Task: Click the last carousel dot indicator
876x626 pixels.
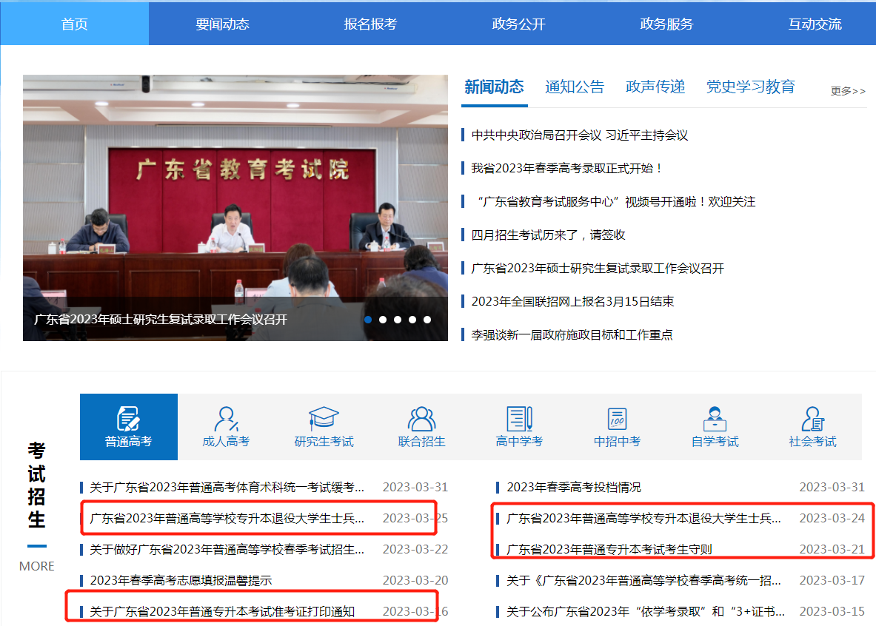Action: pos(427,320)
